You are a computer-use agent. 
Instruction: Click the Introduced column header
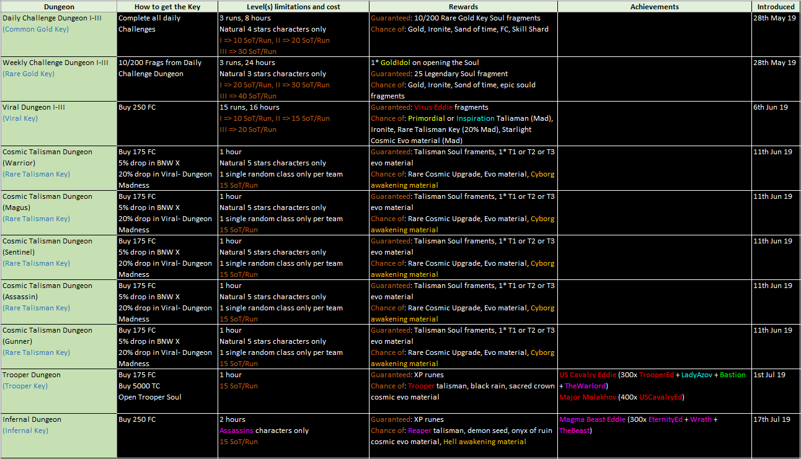click(x=776, y=7)
